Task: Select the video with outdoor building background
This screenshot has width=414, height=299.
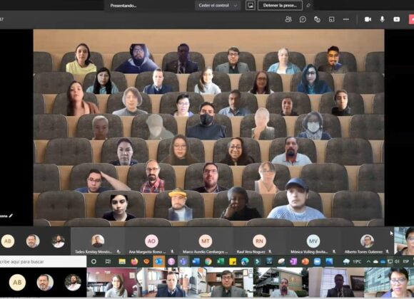Action: click(x=281, y=283)
